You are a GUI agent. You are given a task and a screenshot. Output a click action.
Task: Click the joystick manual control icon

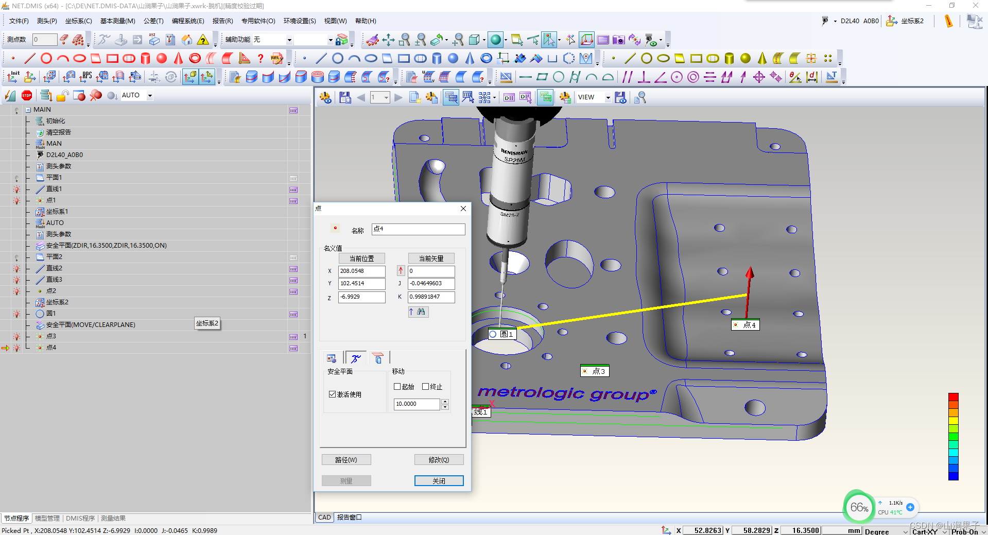click(120, 40)
